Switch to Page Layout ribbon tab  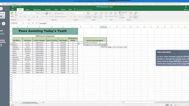pos(37,9)
